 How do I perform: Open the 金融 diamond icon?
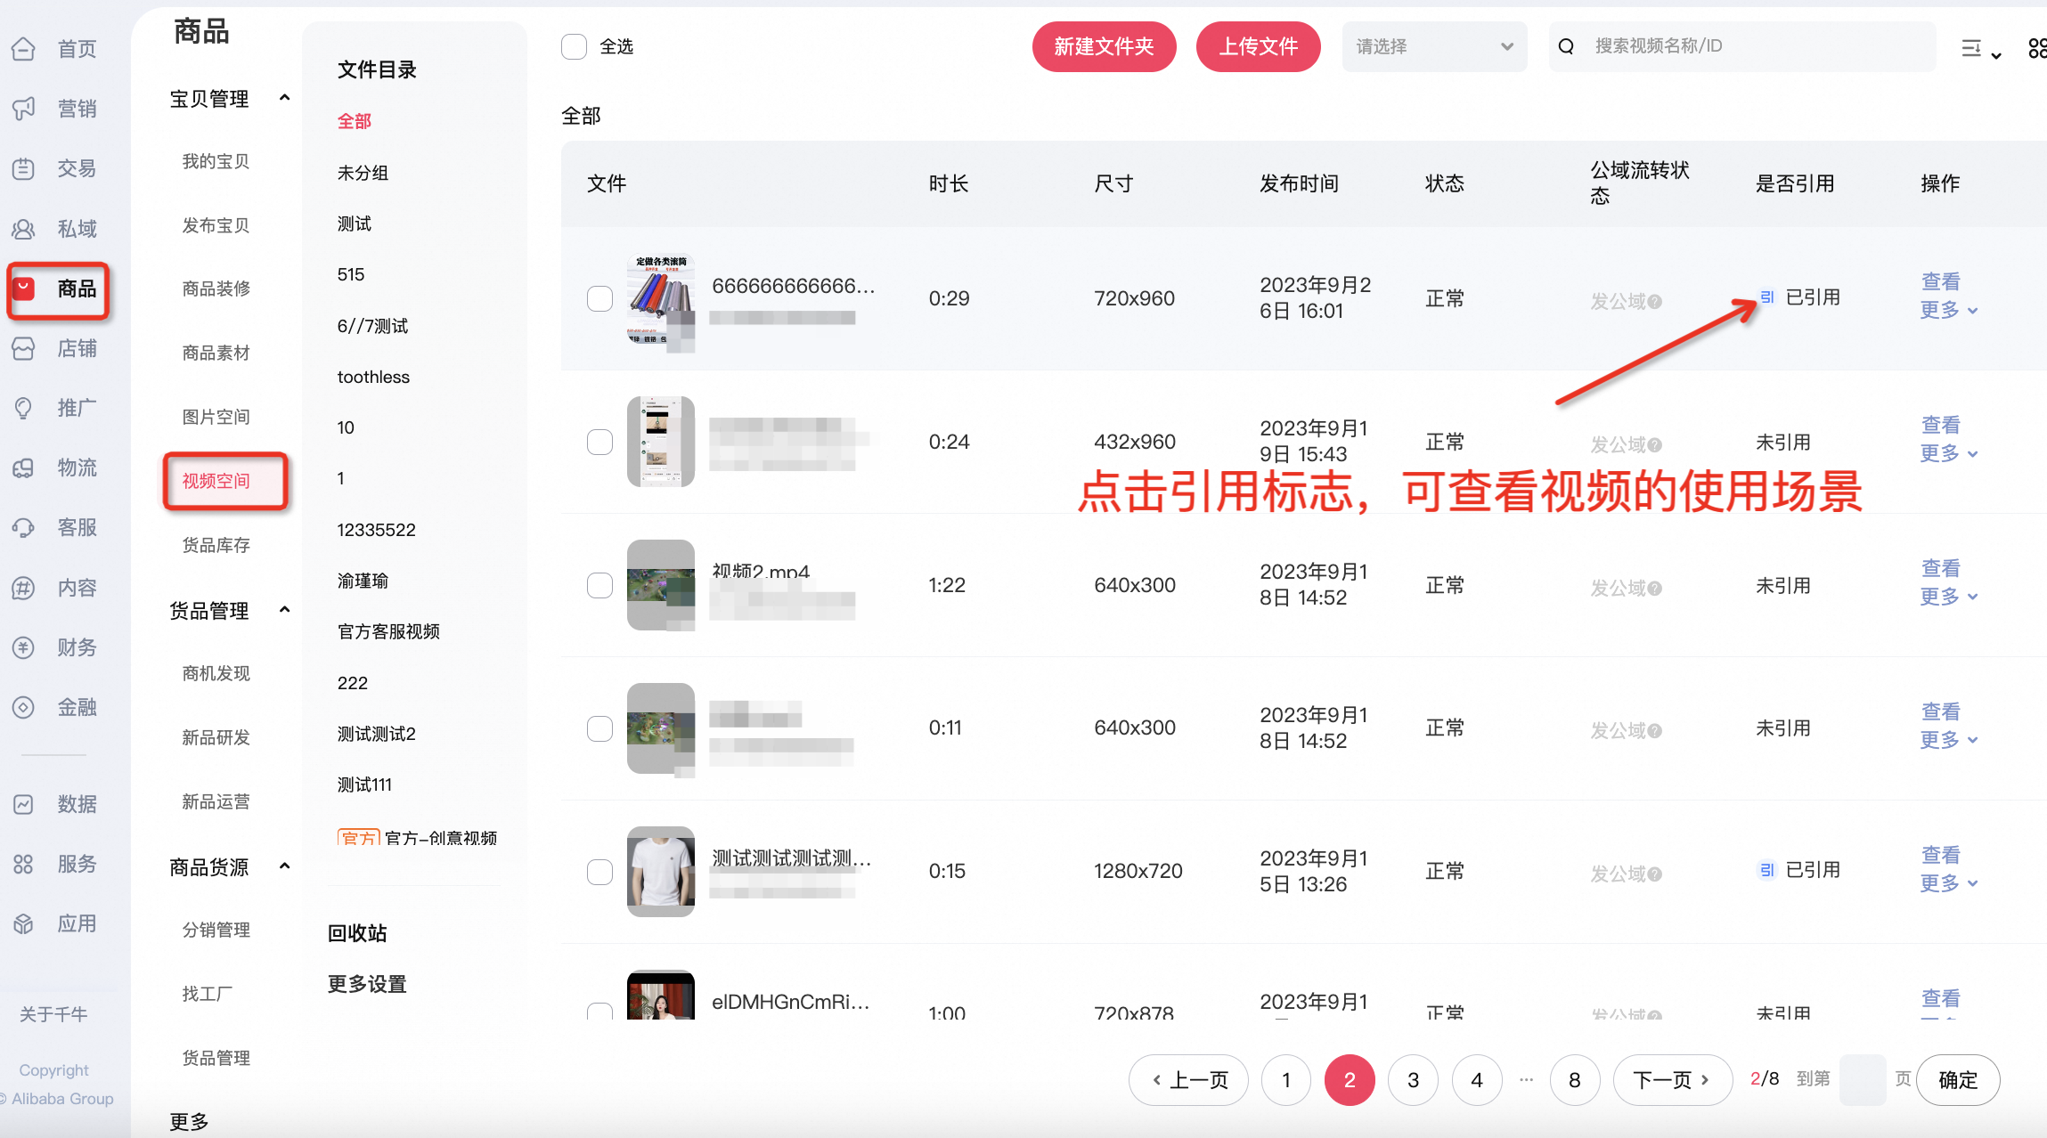24,707
